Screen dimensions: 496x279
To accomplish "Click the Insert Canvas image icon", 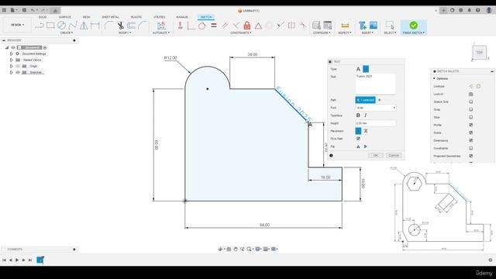I will point(374,26).
